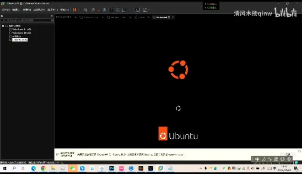Toggle IME Chinese/English mode 中
Image resolution: width=302 pixels, height=174 pixels.
pos(257,159)
